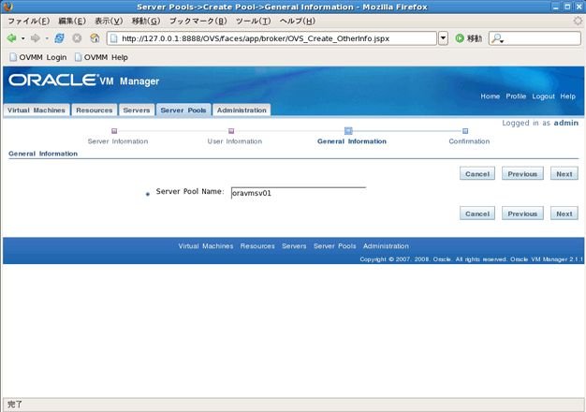
Task: Click the Home link in header
Action: [490, 96]
